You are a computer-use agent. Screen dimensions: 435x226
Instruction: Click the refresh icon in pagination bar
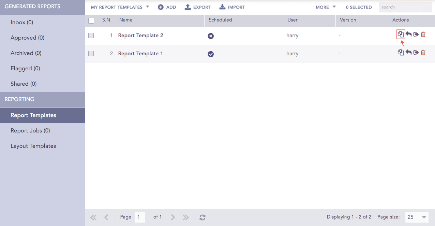[x=202, y=217]
